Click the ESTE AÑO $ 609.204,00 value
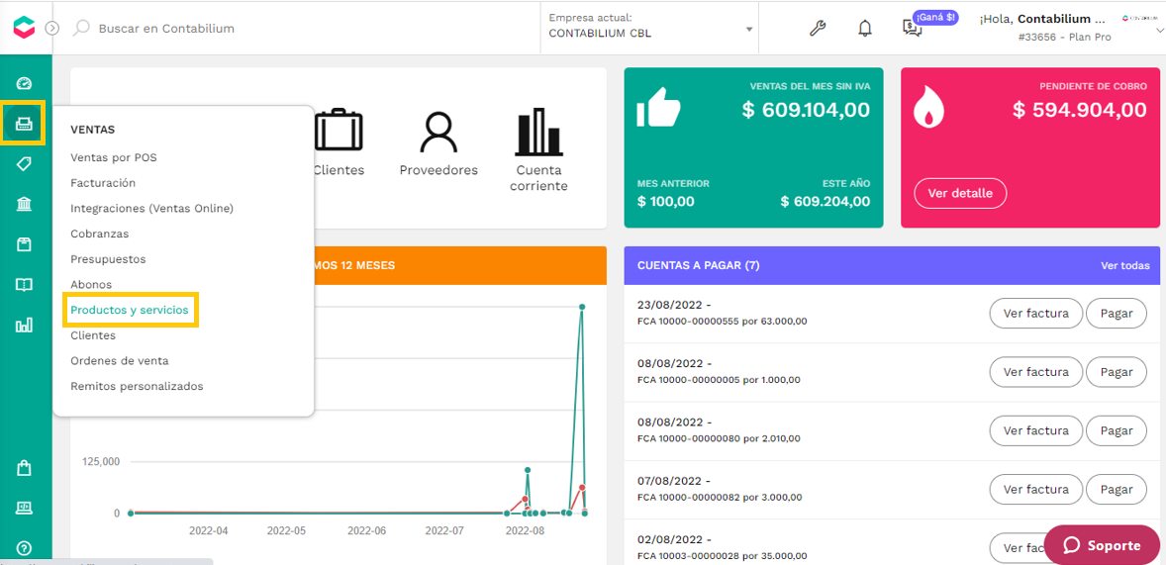 point(826,202)
